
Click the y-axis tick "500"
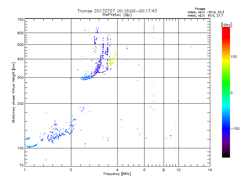[20, 45]
